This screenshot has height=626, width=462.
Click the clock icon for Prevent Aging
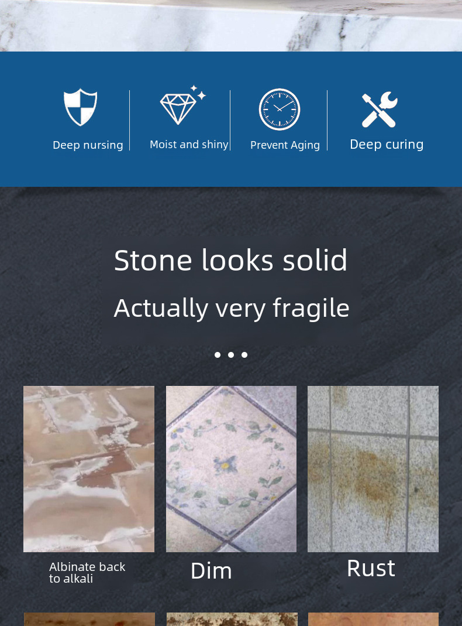click(280, 110)
